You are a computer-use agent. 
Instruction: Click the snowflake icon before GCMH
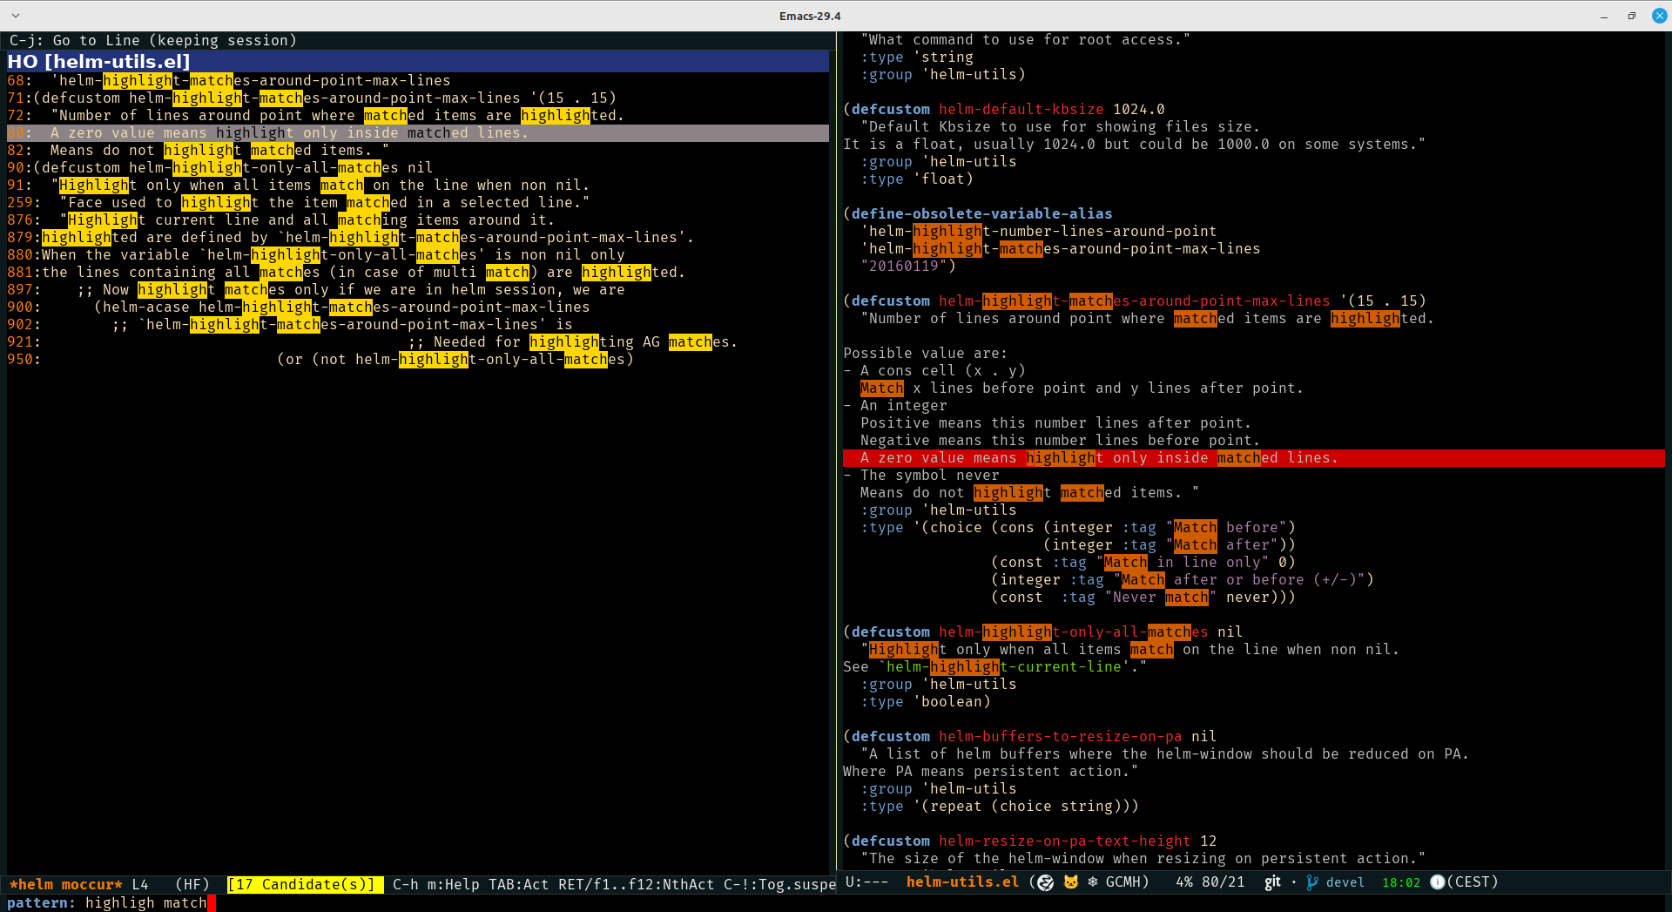point(1093,882)
